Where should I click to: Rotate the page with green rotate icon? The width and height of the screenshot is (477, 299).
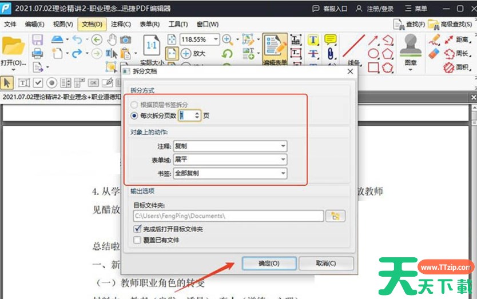(227, 54)
